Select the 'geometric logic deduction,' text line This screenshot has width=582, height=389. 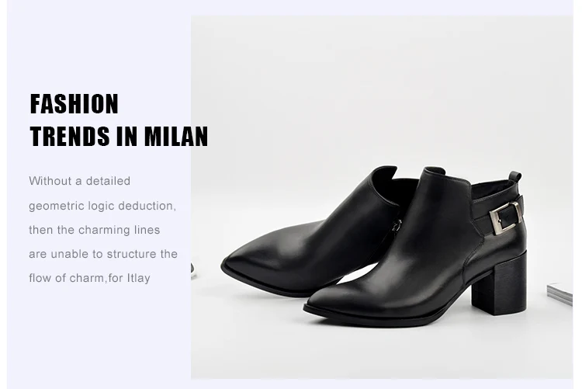pyautogui.click(x=102, y=206)
